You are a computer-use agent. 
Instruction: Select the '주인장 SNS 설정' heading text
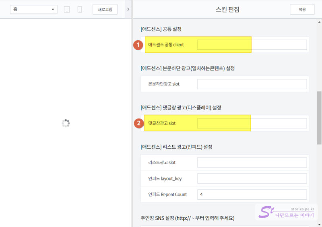coord(157,218)
